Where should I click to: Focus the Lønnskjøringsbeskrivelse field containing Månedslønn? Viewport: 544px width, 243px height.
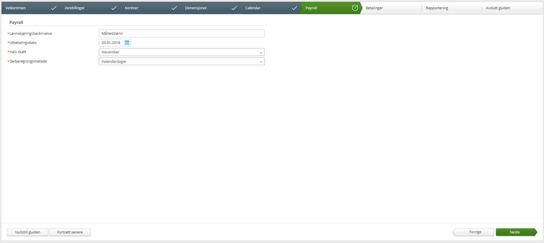pyautogui.click(x=182, y=33)
